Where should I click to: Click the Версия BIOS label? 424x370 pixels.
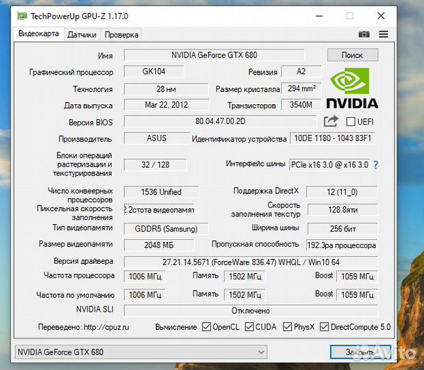coord(90,123)
